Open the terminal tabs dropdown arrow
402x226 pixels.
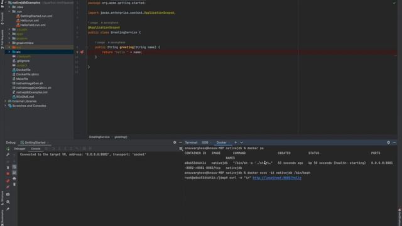[x=241, y=143]
